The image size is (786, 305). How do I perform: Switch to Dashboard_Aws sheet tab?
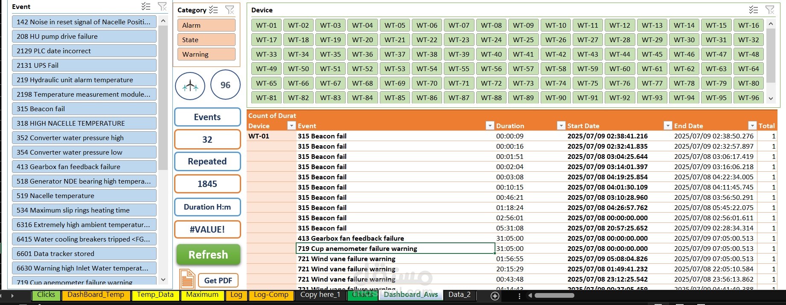[411, 295]
